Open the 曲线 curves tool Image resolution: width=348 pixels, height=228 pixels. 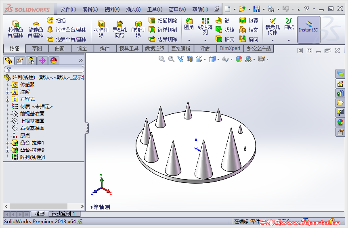point(289,24)
